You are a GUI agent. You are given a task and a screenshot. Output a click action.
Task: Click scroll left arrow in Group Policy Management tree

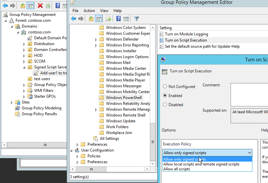coord(5,145)
